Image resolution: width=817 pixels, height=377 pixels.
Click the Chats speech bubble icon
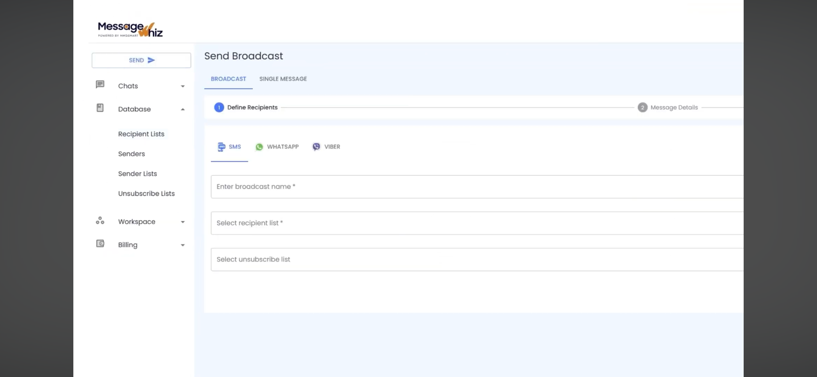[x=100, y=84]
